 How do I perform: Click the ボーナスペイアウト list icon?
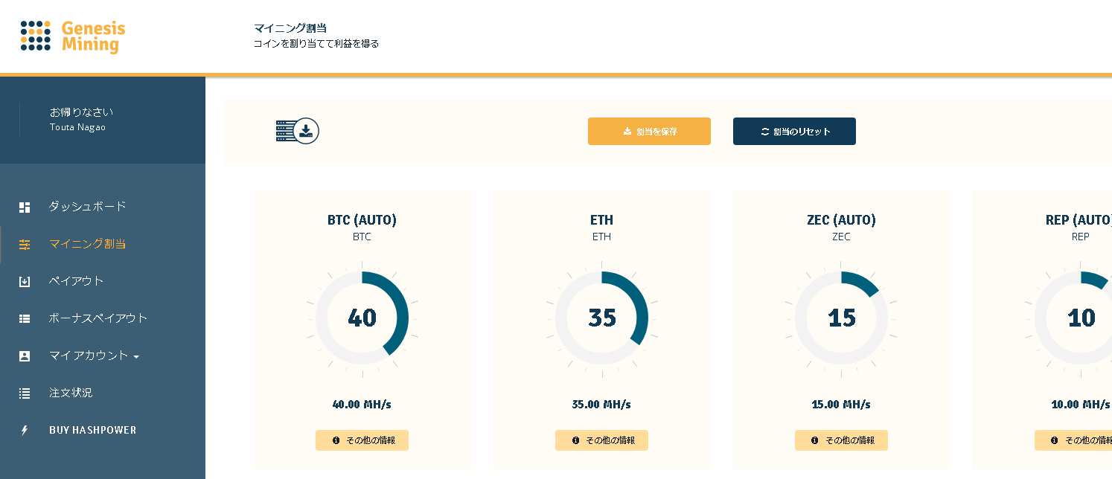(25, 318)
